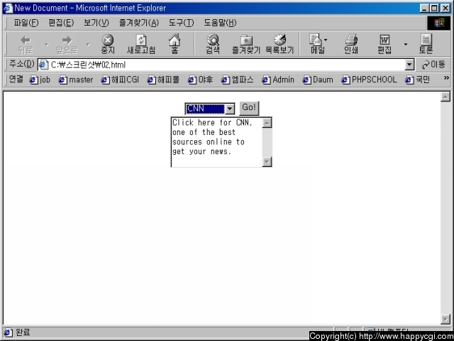This screenshot has width=454, height=341.
Task: Open Discuss (토론) toolbar icon
Action: [426, 44]
